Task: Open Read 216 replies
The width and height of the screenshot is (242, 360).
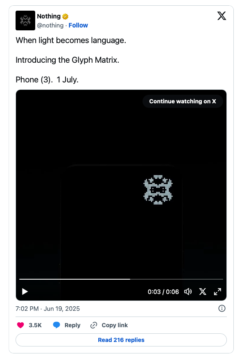Action: pos(121,340)
